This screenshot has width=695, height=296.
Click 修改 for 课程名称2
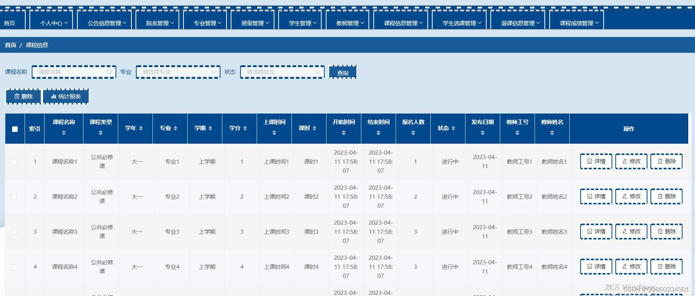point(631,196)
